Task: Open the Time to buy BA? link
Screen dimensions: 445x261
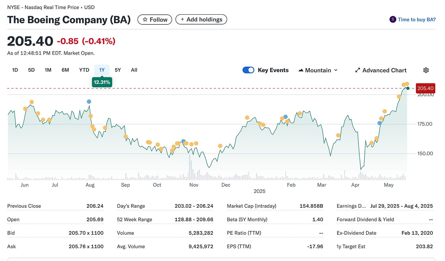Action: tap(417, 20)
